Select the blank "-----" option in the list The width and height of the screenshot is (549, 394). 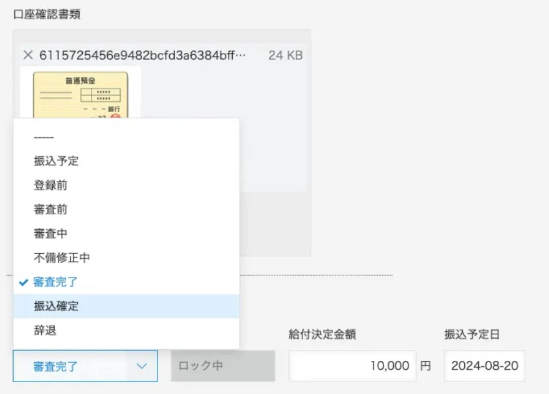point(44,137)
